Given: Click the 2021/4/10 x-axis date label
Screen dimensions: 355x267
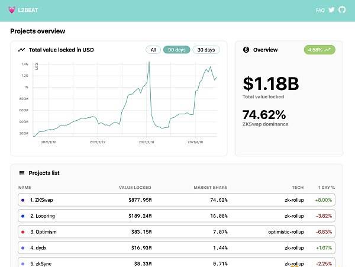Looking at the screenshot, I should pyautogui.click(x=195, y=142).
